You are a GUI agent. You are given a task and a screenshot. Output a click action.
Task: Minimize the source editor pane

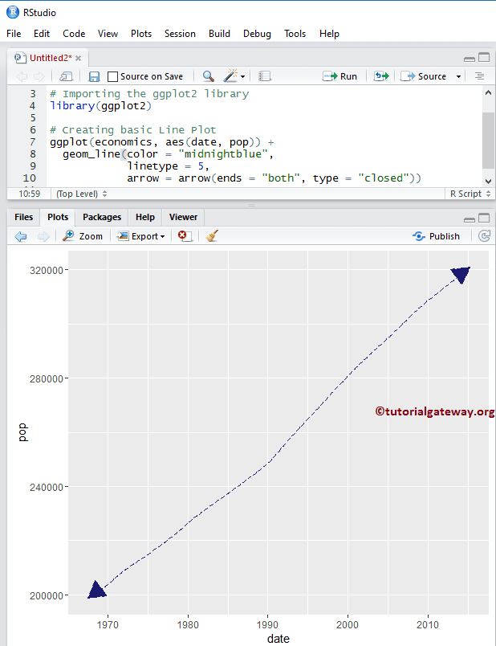pos(470,59)
